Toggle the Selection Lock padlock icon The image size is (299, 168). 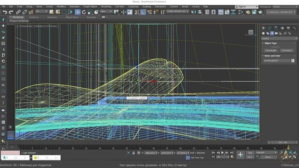click(134, 153)
